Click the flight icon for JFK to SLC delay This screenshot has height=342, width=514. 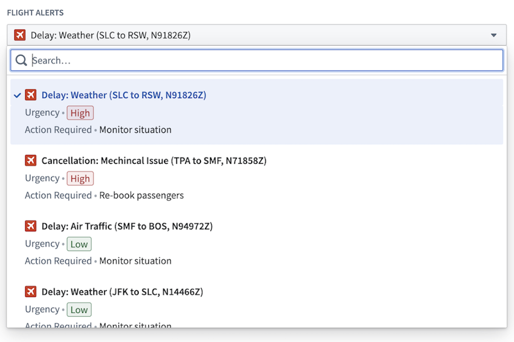click(31, 292)
